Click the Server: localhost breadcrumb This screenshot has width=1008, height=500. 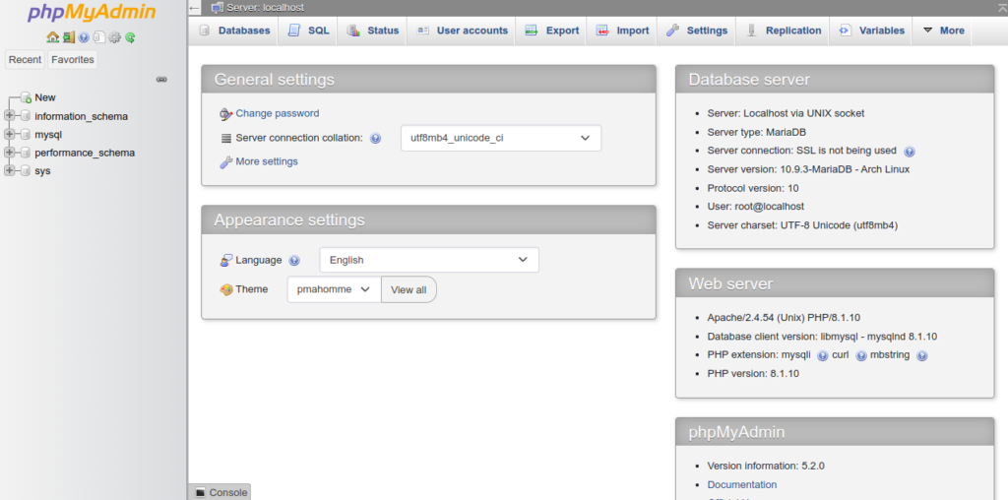[265, 8]
